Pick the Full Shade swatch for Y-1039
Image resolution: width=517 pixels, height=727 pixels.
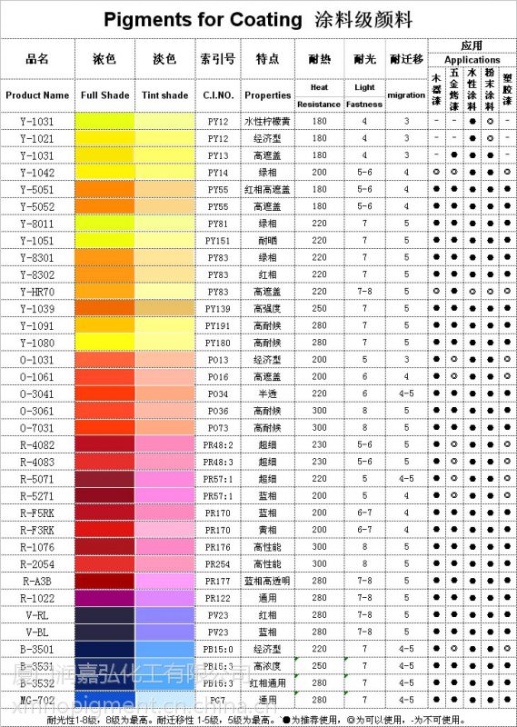click(x=104, y=309)
